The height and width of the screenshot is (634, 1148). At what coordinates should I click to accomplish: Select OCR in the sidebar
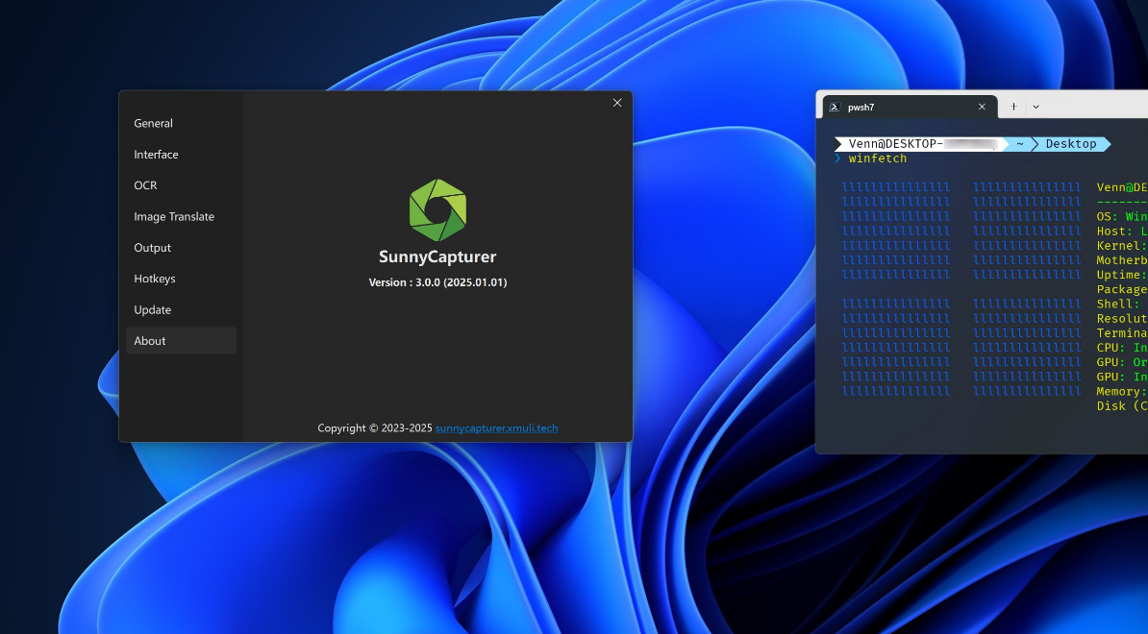[x=146, y=185]
